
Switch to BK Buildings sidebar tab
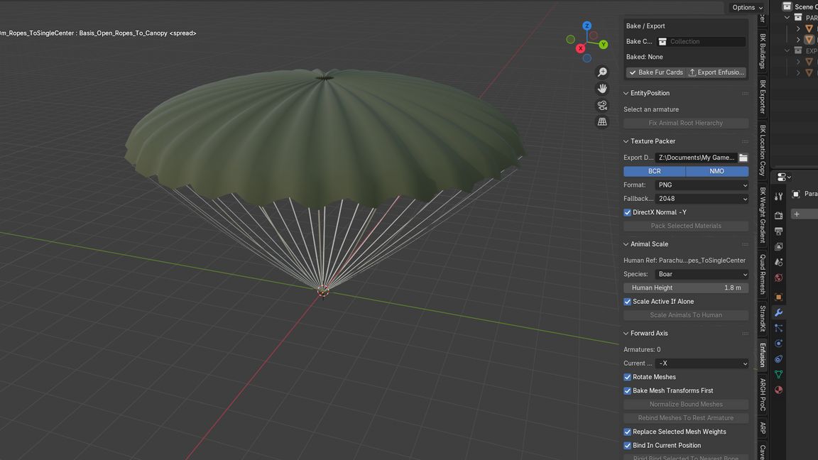click(x=763, y=51)
